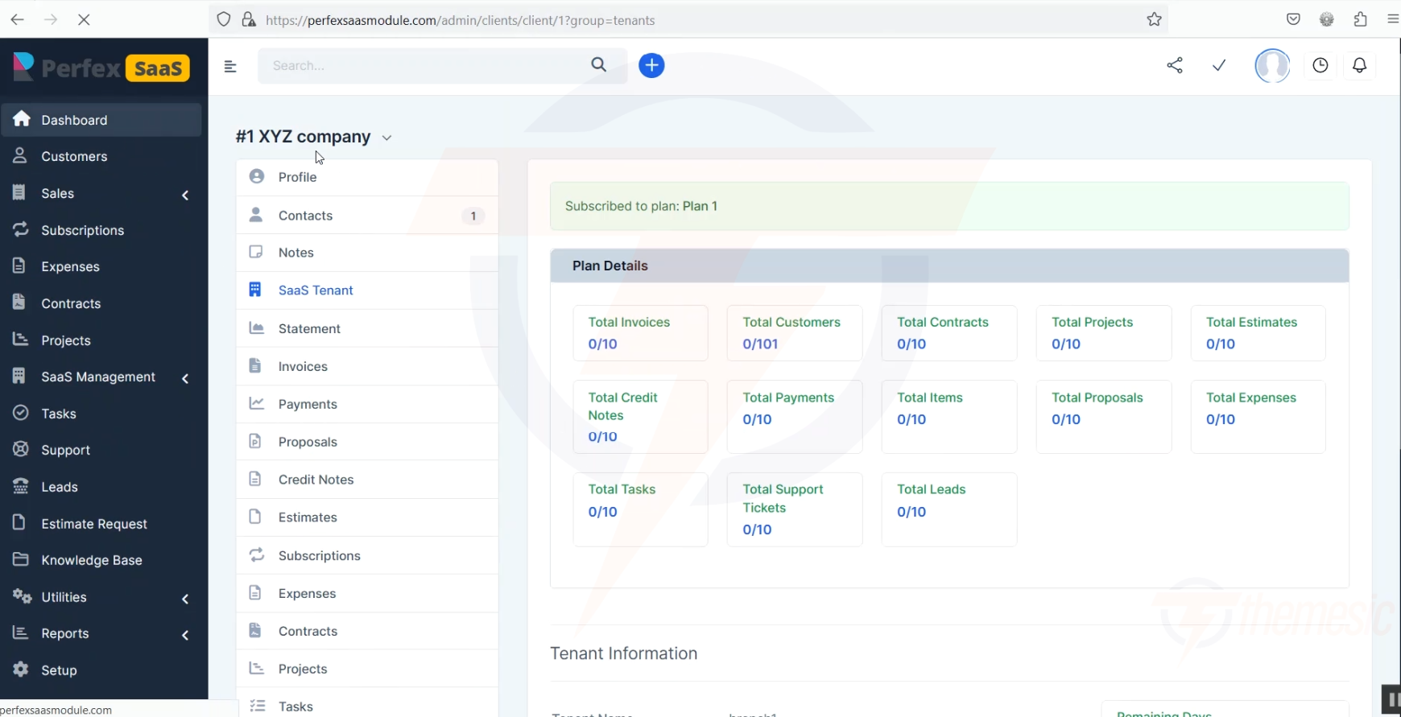Click the Statement chart icon
The image size is (1401, 717).
click(x=257, y=328)
